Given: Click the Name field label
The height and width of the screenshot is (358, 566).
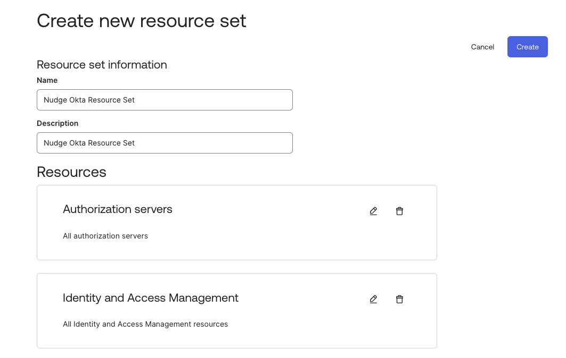Looking at the screenshot, I should (x=47, y=80).
